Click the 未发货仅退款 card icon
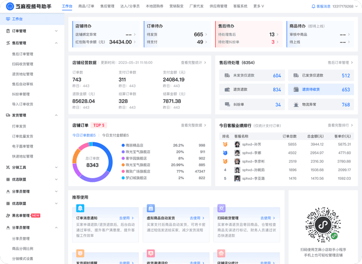362x264 pixels. click(227, 76)
